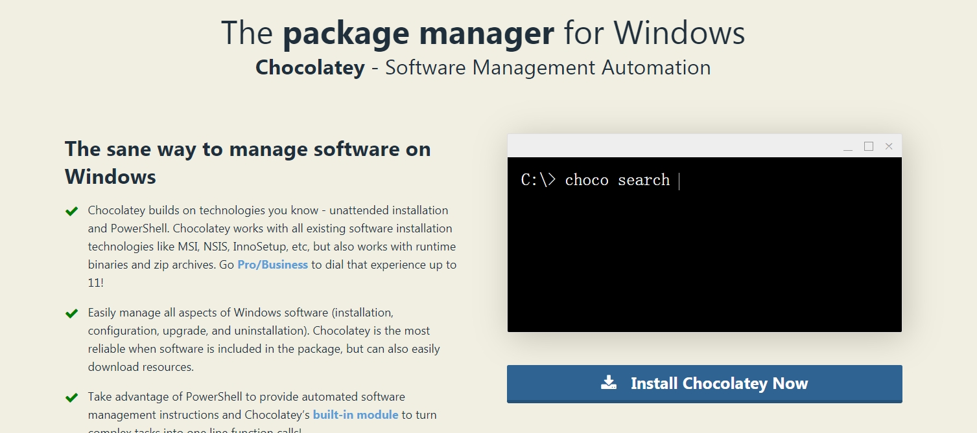
Task: Click the green checkmark beside "Easily manage all aspects"
Action: coord(71,313)
